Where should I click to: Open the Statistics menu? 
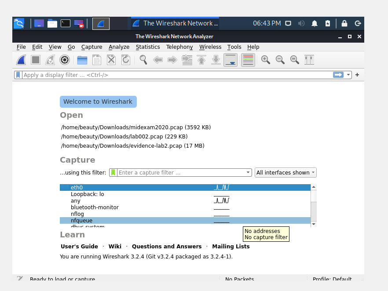(x=148, y=47)
